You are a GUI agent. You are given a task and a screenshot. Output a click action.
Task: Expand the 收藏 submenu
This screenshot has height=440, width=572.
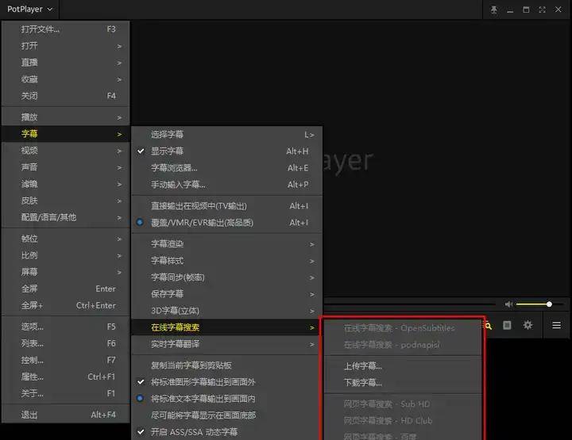tap(66, 79)
